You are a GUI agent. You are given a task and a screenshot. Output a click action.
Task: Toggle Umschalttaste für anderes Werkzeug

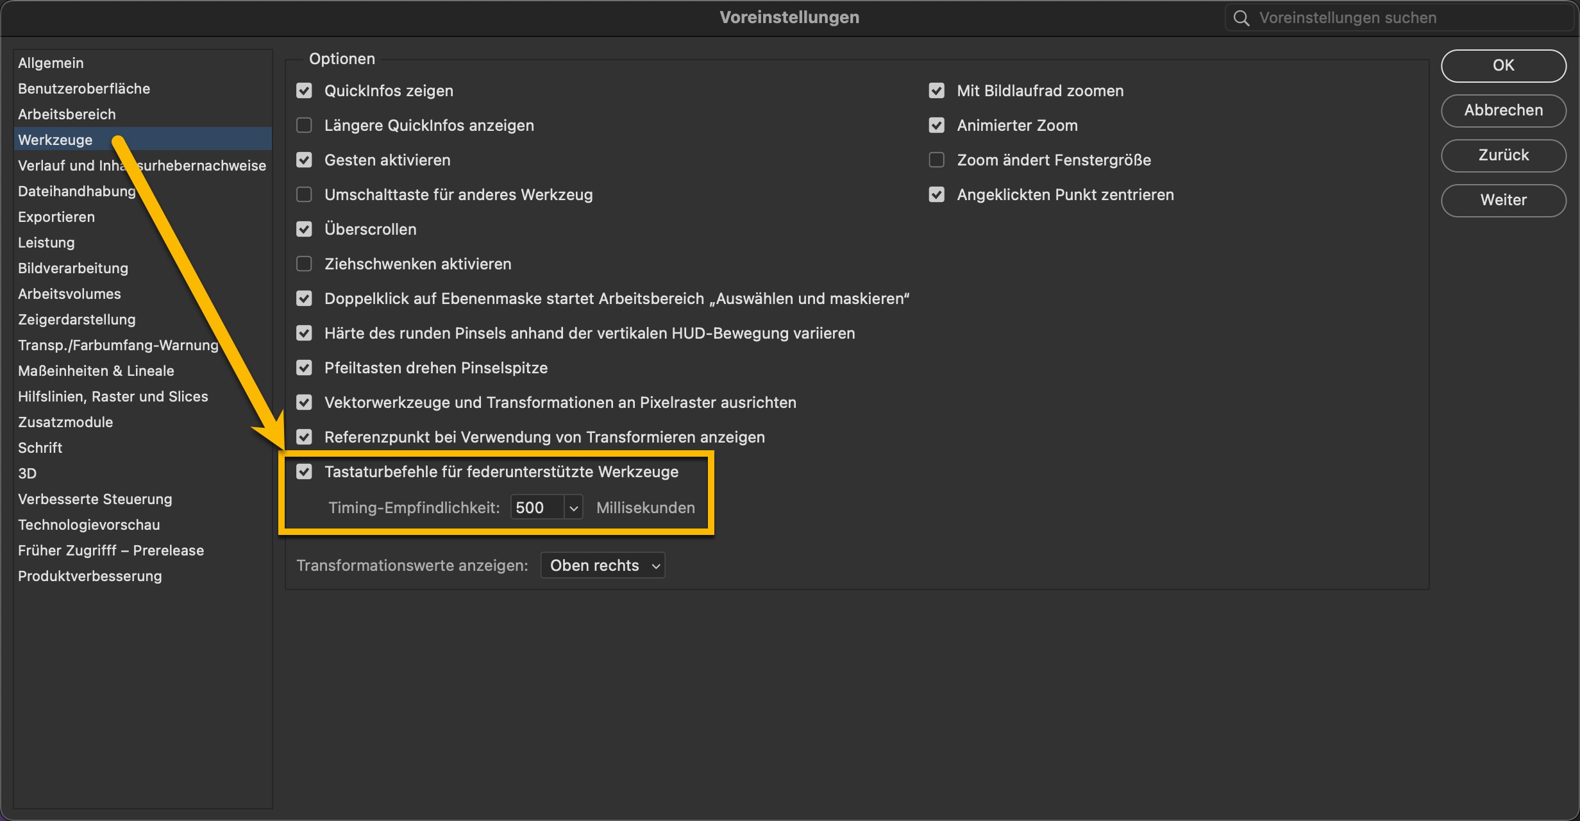point(304,194)
